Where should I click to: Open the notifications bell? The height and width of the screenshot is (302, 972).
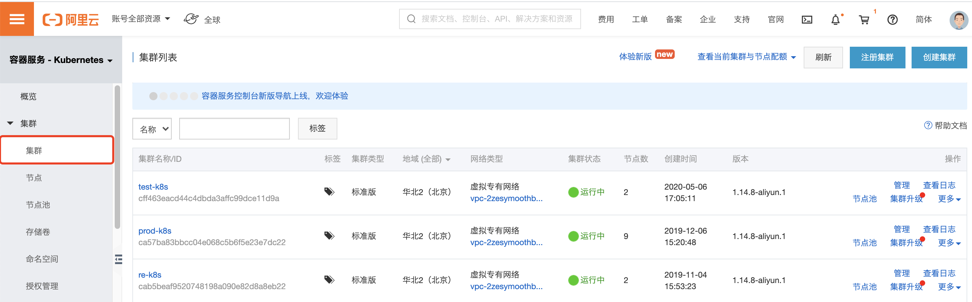pyautogui.click(x=836, y=20)
